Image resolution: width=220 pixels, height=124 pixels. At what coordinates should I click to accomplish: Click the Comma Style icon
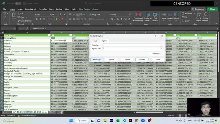point(121,19)
